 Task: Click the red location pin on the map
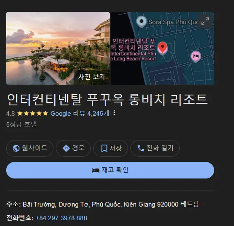[x=162, y=48]
